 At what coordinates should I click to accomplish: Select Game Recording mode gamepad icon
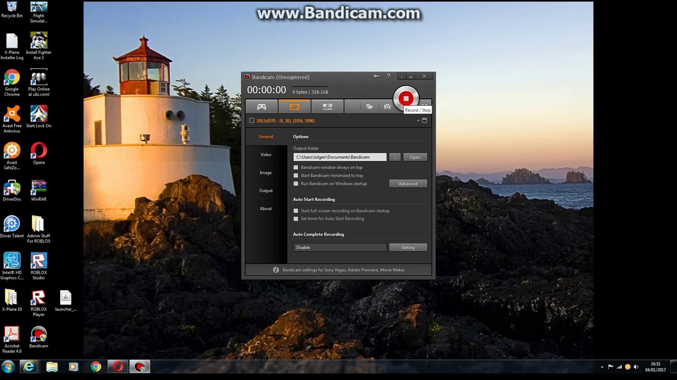tap(261, 107)
